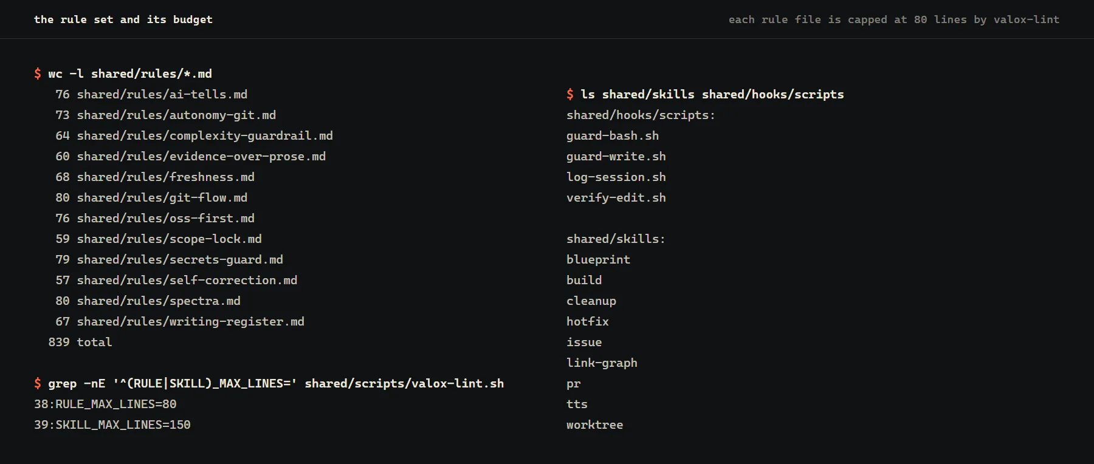
Task: Select the skill entry 'build'
Action: (x=584, y=280)
